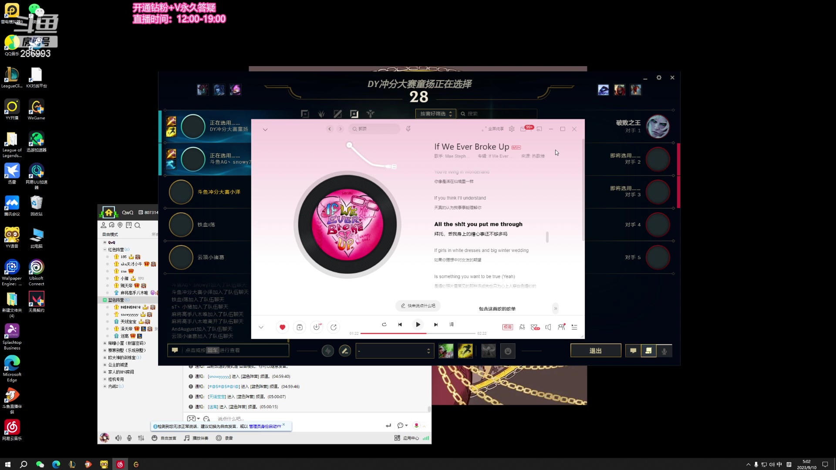Expand the 蓝色阵营 channel group

click(105, 300)
